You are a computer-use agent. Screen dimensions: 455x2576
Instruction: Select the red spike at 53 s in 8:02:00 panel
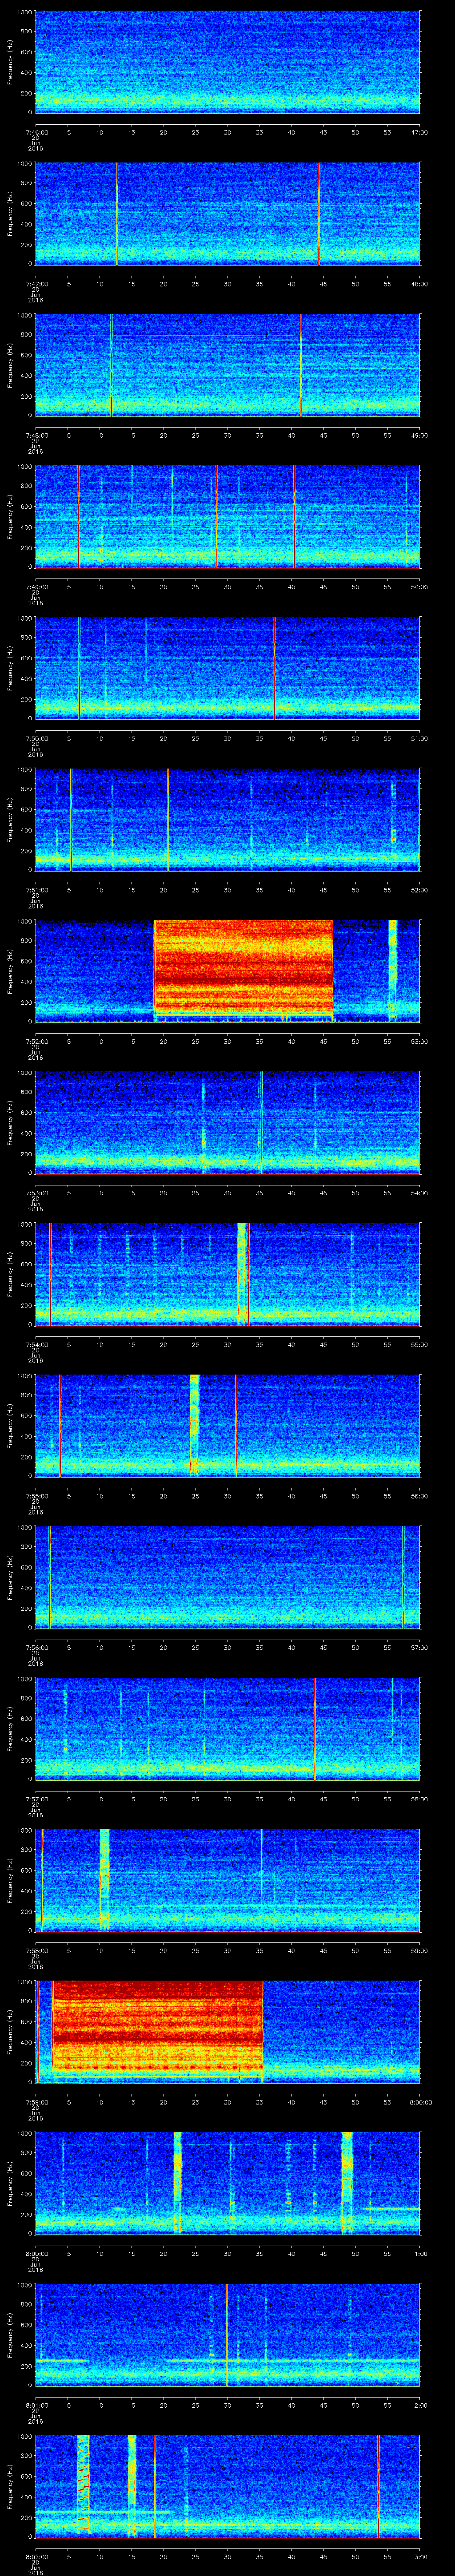point(378,2485)
